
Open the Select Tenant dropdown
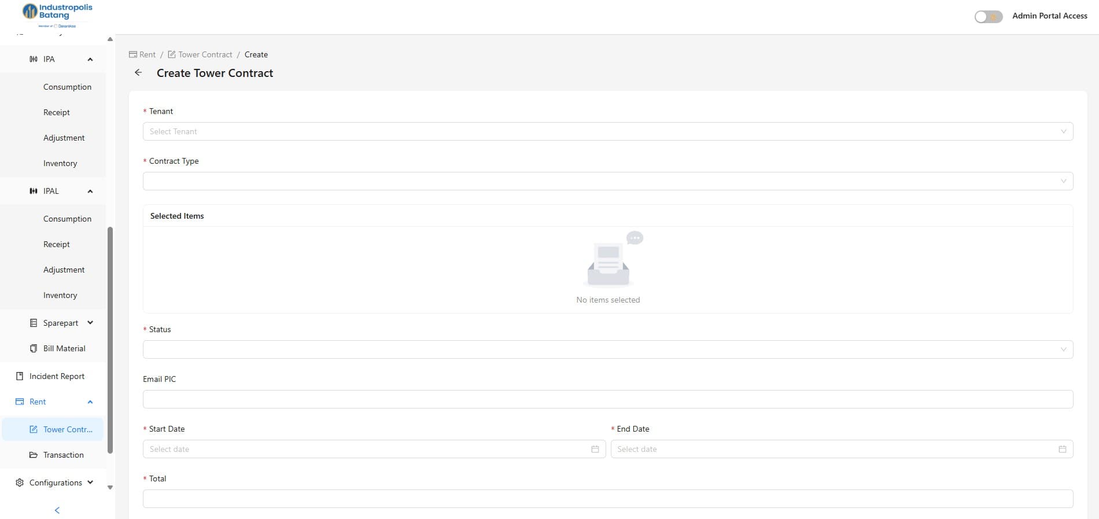pyautogui.click(x=608, y=131)
